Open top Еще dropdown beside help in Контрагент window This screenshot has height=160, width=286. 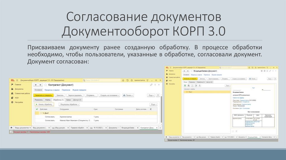[x=151, y=95]
